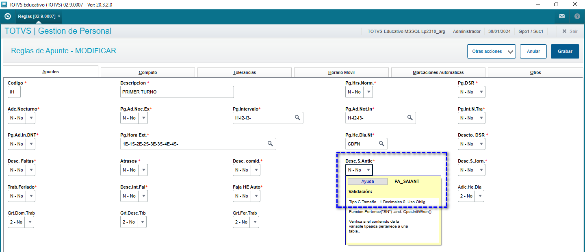Minimize the TOTVS window
Screen dimensions: 585x252
[x=537, y=4]
